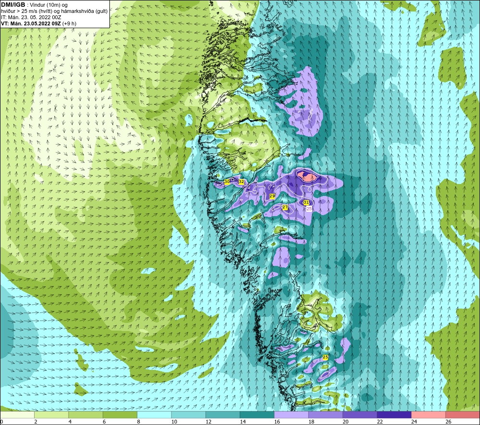The width and height of the screenshot is (480, 425).
Task: Click the legend scale number 2
Action: click(x=36, y=422)
